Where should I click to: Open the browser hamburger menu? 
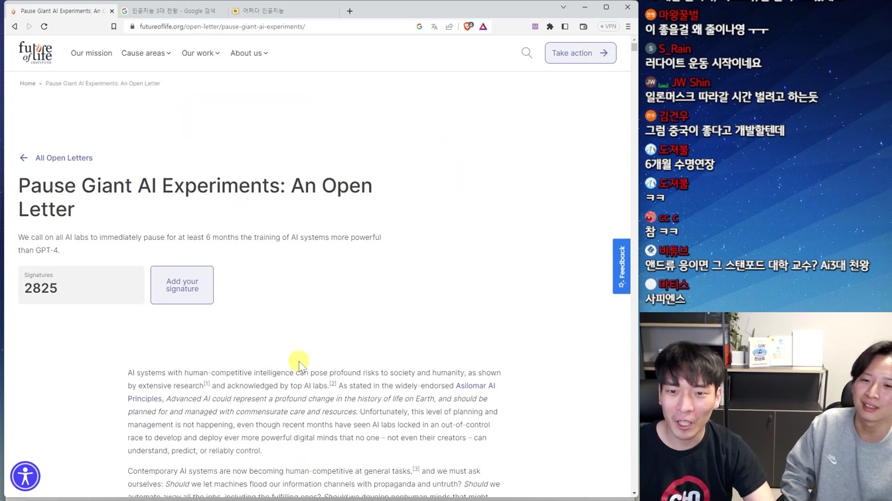point(628,27)
